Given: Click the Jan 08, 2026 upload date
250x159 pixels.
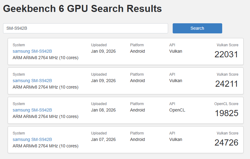Looking at the screenshot, I should [x=103, y=110].
